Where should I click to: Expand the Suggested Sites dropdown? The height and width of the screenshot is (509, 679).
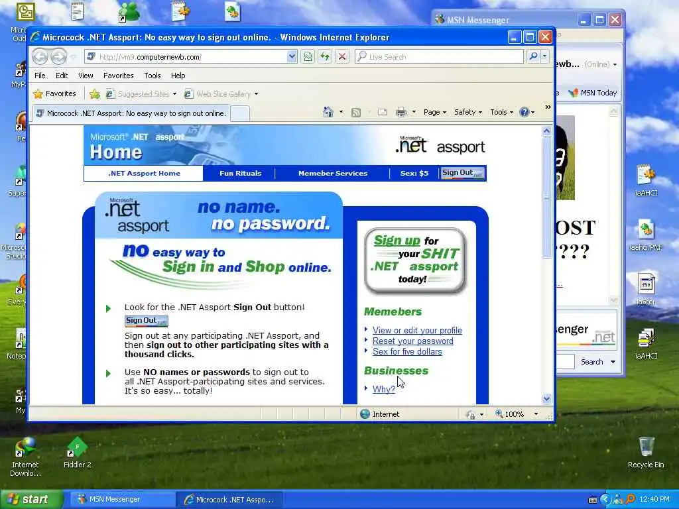[x=174, y=93]
